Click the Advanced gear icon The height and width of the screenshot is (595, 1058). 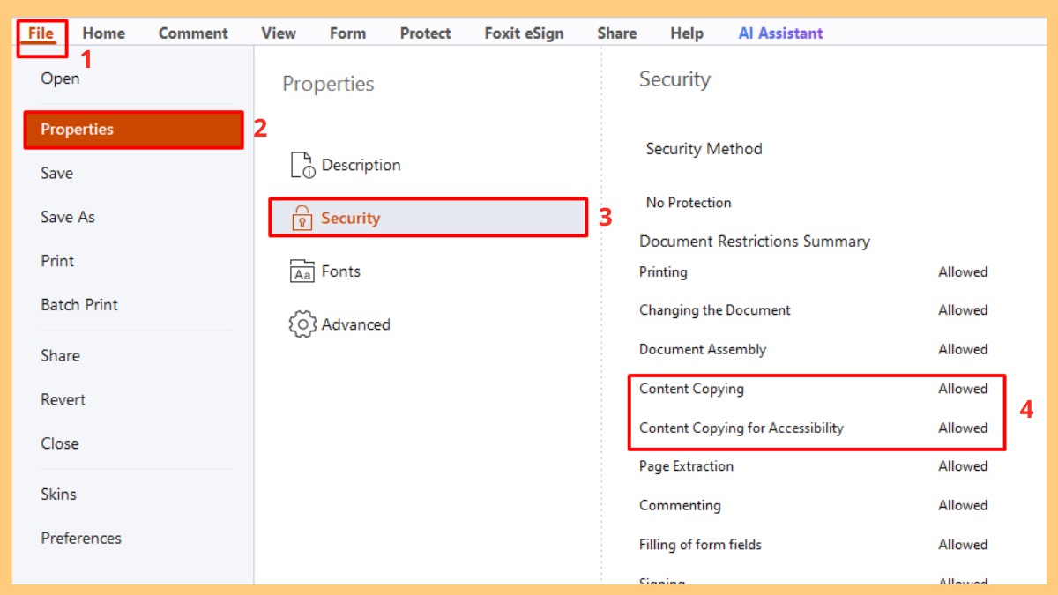click(x=302, y=324)
